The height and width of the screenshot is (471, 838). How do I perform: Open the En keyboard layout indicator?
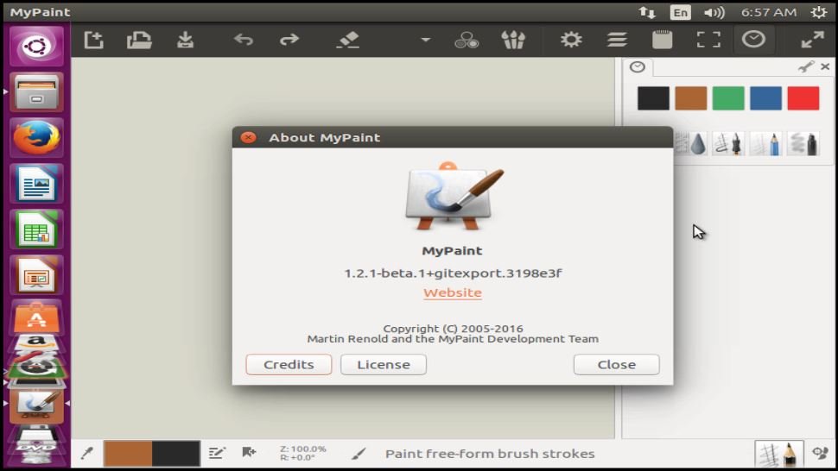(681, 12)
